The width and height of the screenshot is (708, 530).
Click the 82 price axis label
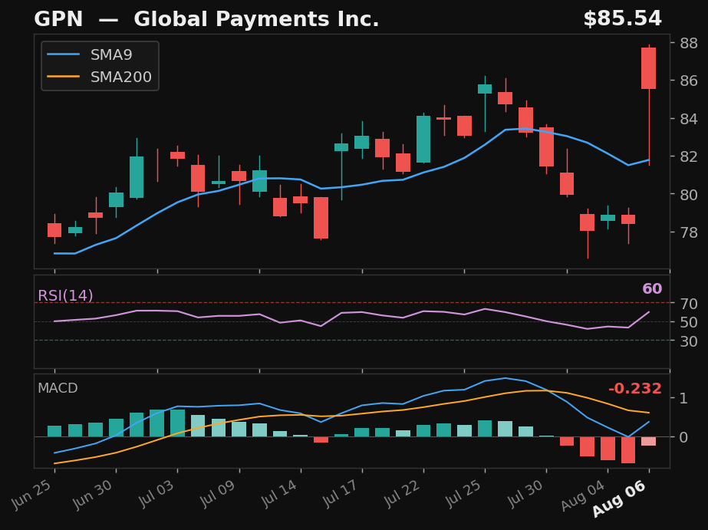pos(689,156)
